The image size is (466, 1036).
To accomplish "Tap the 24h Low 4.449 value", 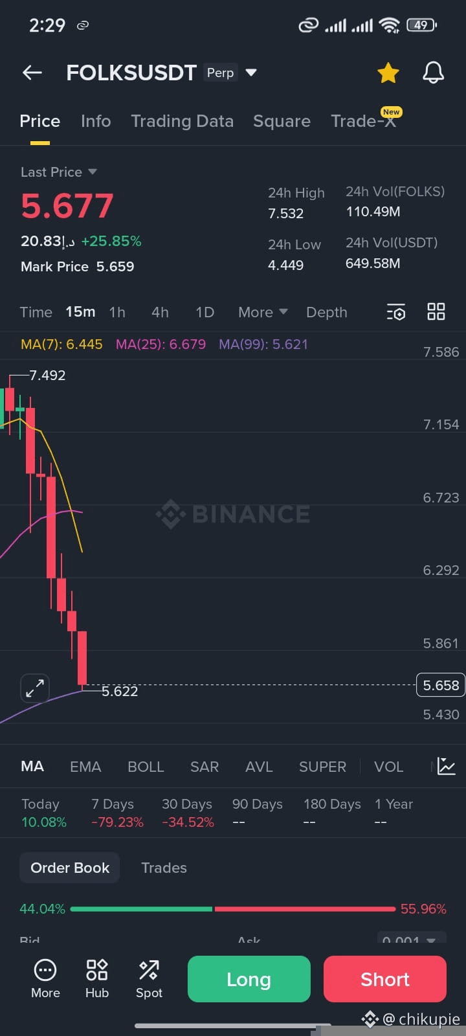I will pos(286,265).
